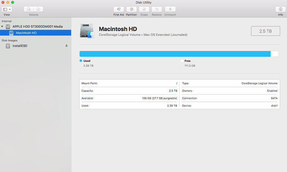287x172 pixels.
Task: Click the 139 GB (27.7 GB purgeable) value
Action: [x=160, y=98]
